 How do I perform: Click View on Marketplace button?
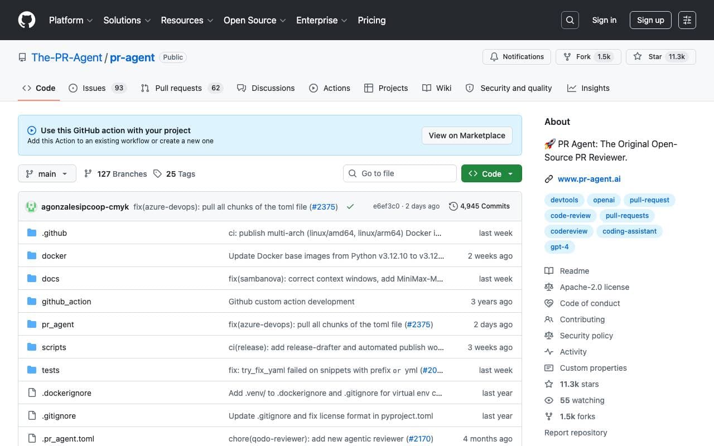[x=467, y=135]
